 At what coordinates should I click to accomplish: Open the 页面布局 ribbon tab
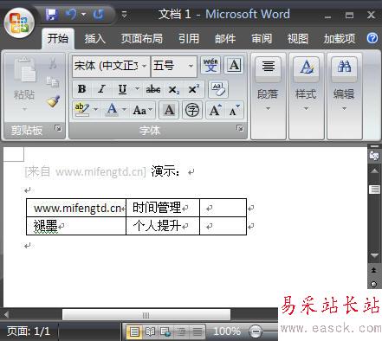pos(141,38)
